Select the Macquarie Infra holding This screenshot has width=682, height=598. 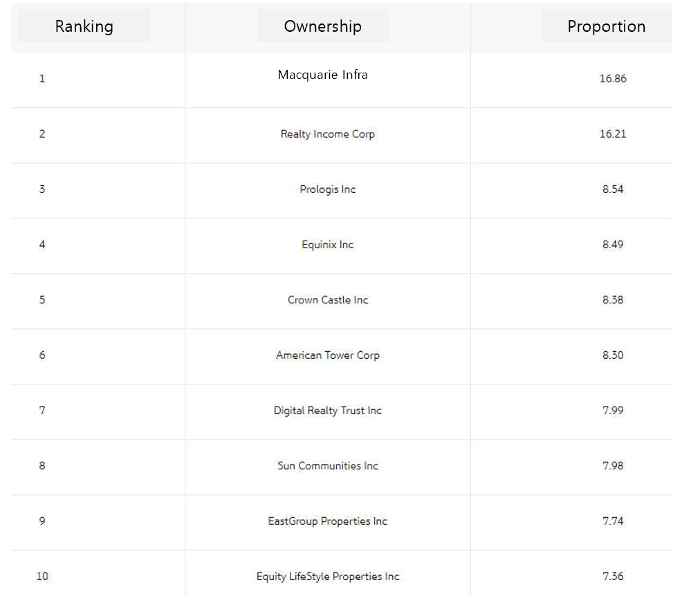pos(323,75)
